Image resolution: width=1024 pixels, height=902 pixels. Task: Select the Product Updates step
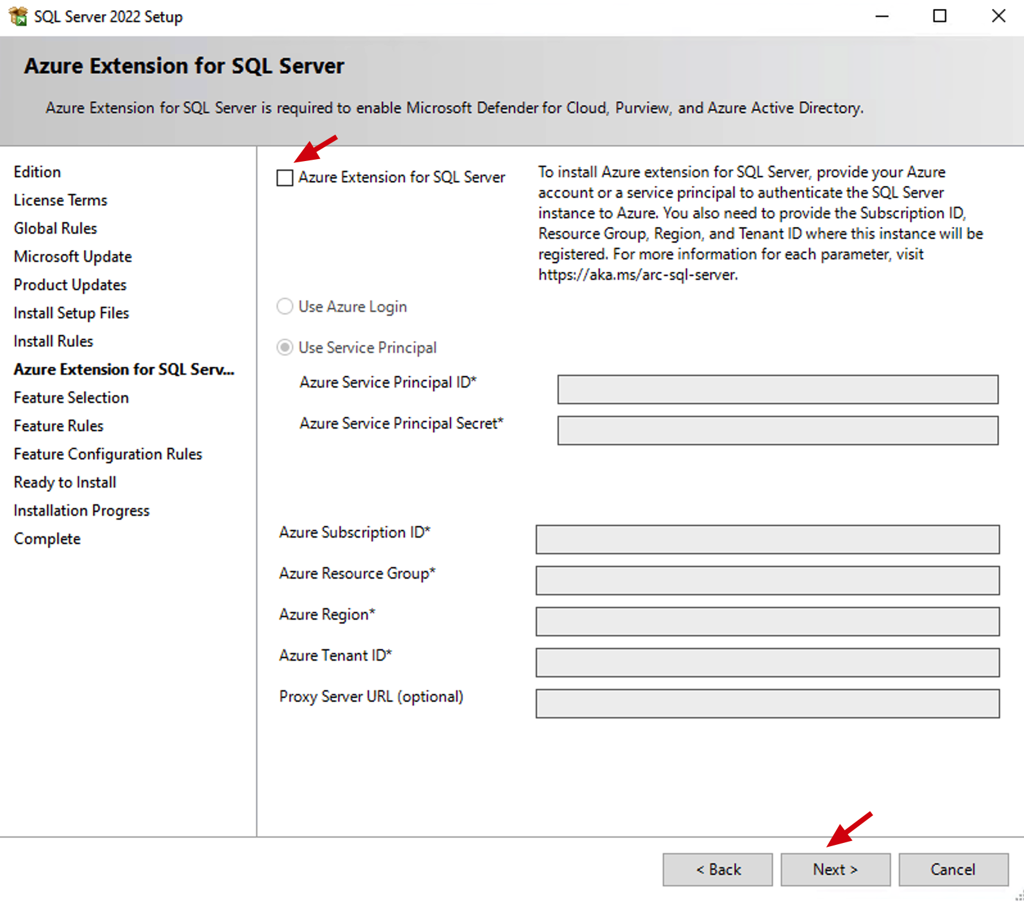[70, 285]
